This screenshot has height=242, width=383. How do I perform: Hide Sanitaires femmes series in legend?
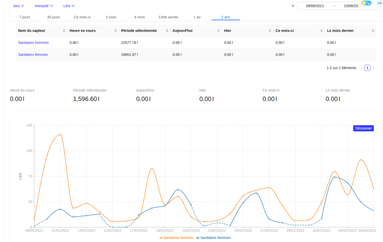[176, 238]
